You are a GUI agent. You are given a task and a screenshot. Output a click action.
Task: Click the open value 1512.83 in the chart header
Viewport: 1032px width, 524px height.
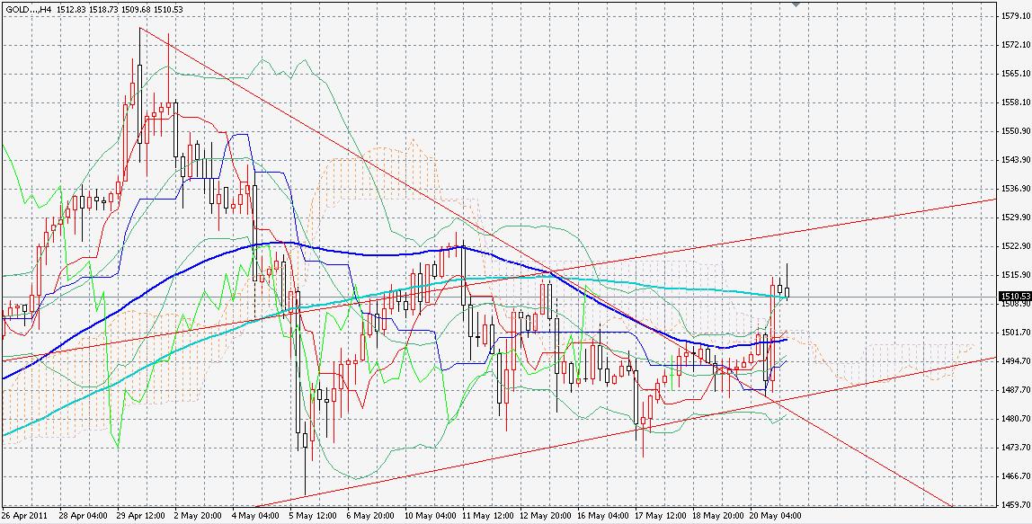click(x=73, y=9)
